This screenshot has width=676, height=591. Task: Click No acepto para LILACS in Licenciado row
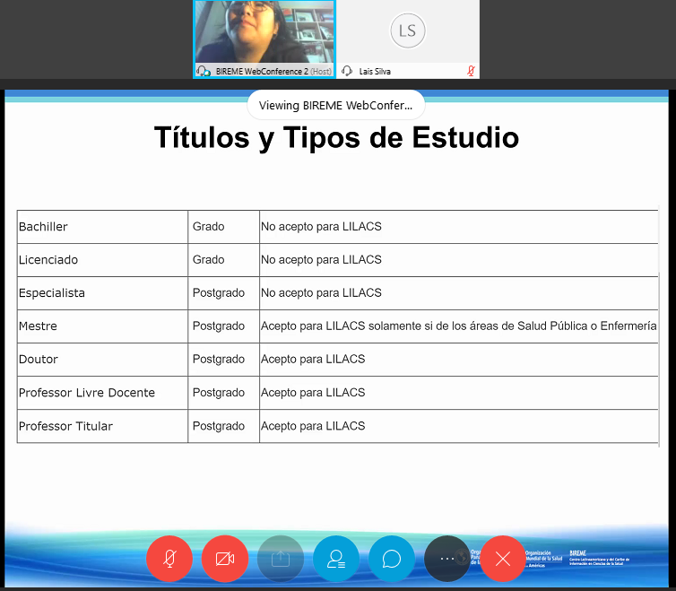click(x=321, y=260)
